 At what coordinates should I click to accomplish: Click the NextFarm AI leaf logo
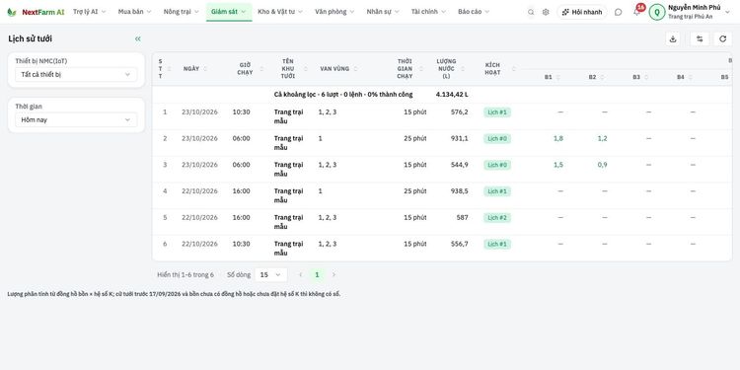click(x=12, y=12)
